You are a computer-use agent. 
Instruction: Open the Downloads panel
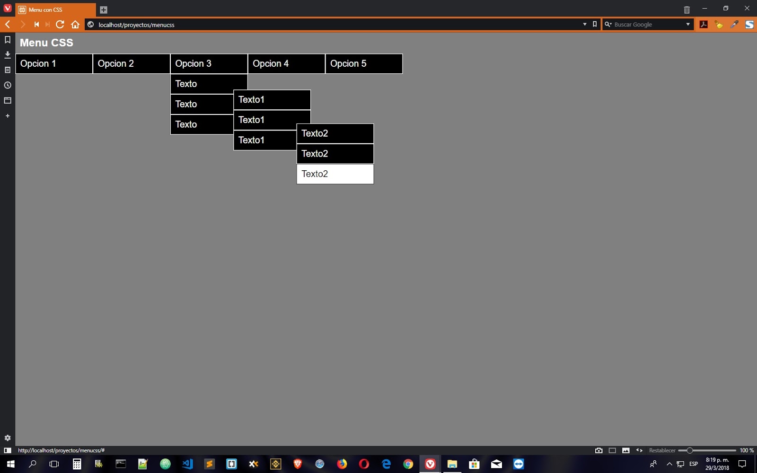pyautogui.click(x=7, y=55)
